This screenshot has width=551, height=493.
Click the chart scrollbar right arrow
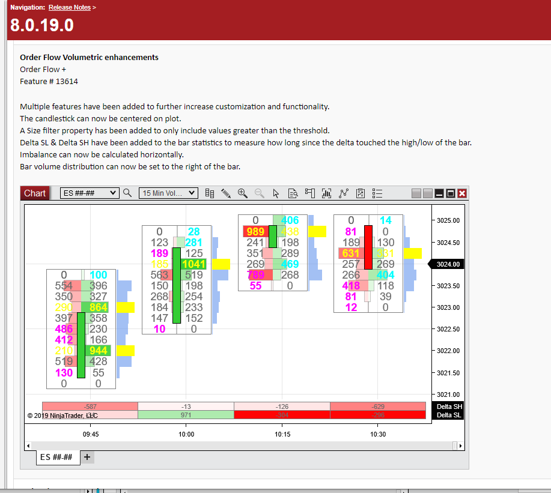tap(460, 446)
